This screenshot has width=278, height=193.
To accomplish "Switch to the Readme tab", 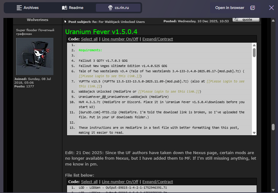I will [73, 8].
